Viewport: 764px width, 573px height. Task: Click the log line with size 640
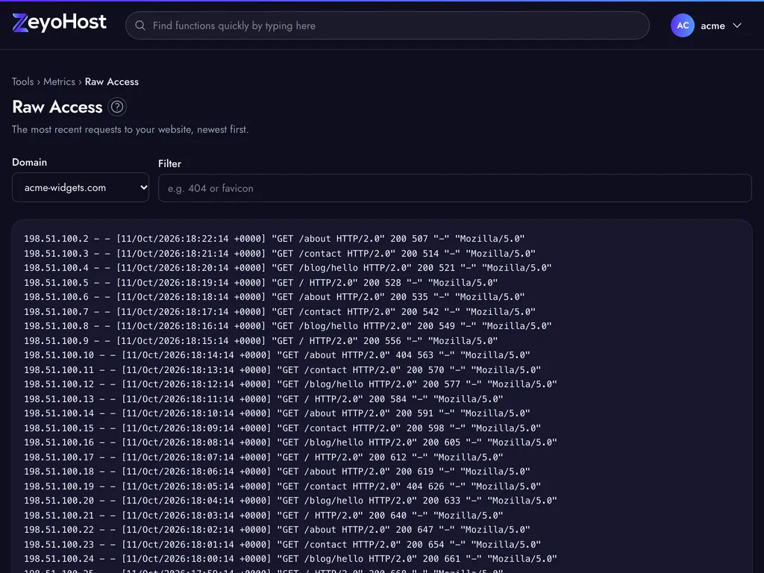pos(263,515)
